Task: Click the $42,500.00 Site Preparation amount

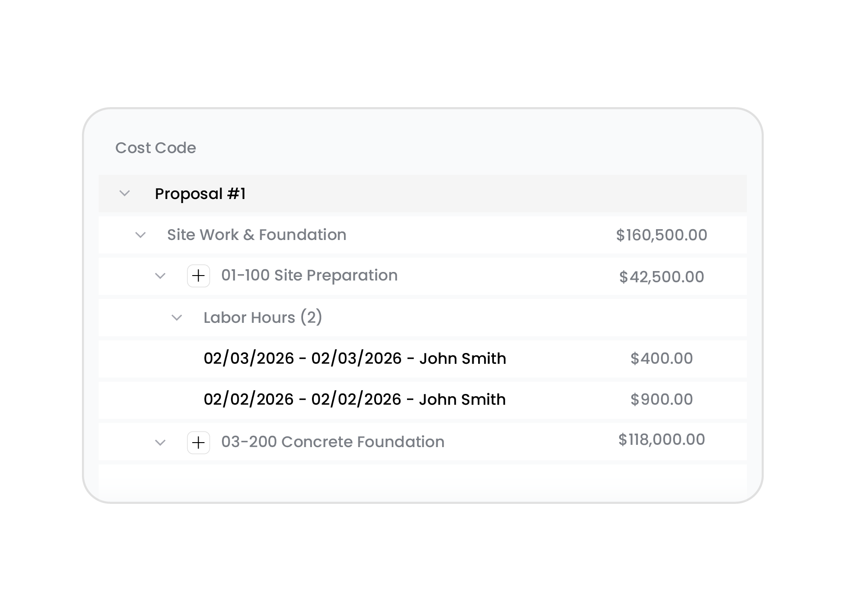Action: [x=661, y=277]
